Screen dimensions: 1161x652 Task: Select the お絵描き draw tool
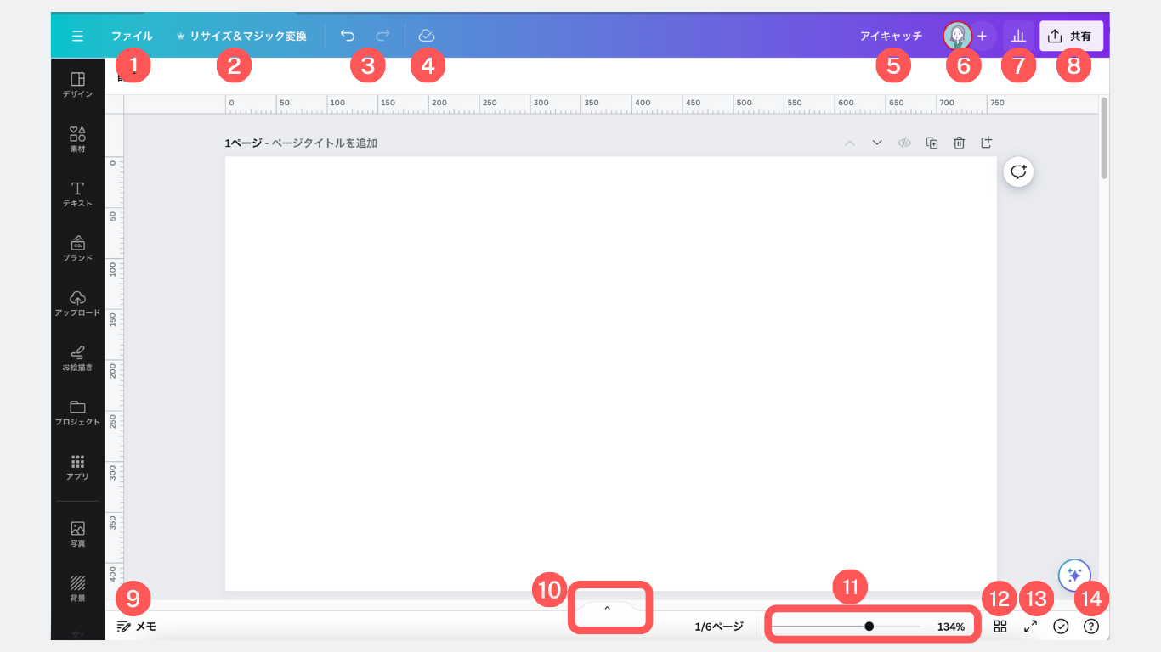tap(77, 357)
